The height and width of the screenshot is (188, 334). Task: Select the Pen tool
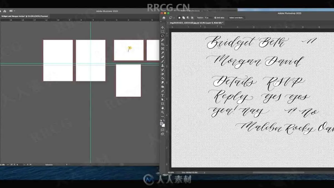click(163, 91)
